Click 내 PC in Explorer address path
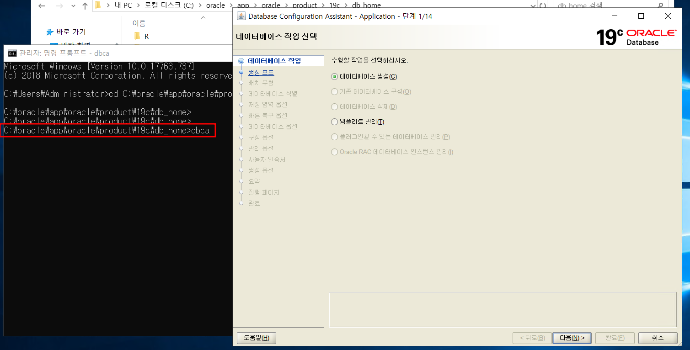This screenshot has height=350, width=690. coord(123,5)
